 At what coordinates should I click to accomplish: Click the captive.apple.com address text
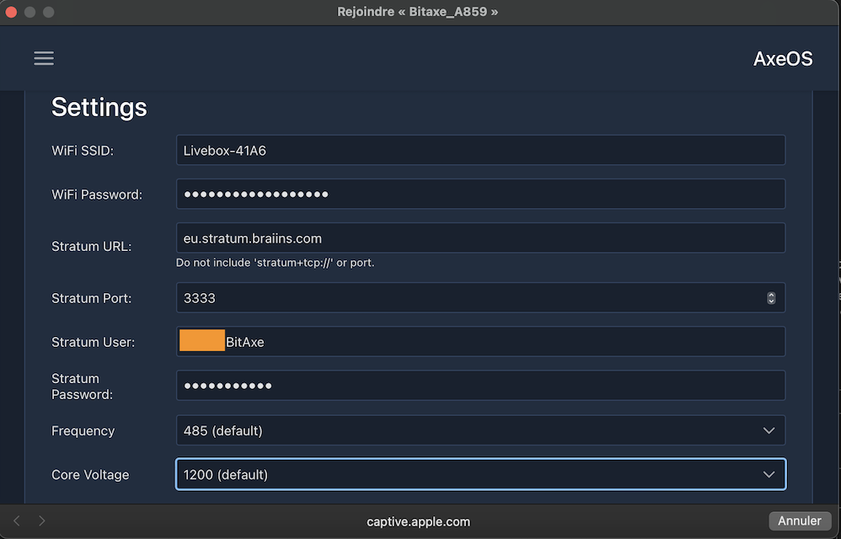click(x=419, y=521)
